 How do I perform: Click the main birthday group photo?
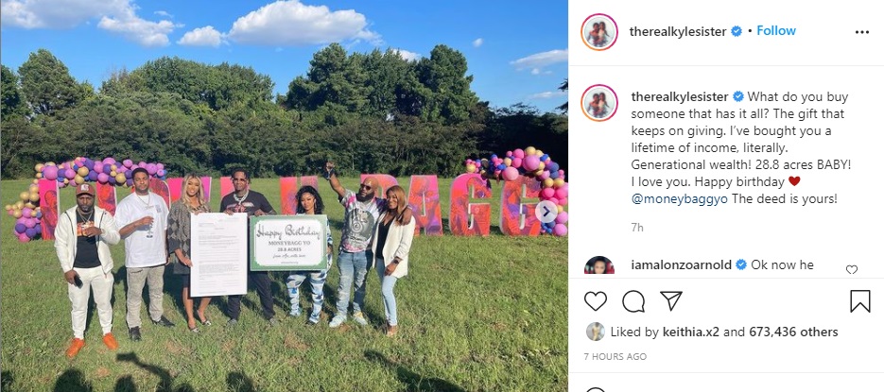[285, 196]
